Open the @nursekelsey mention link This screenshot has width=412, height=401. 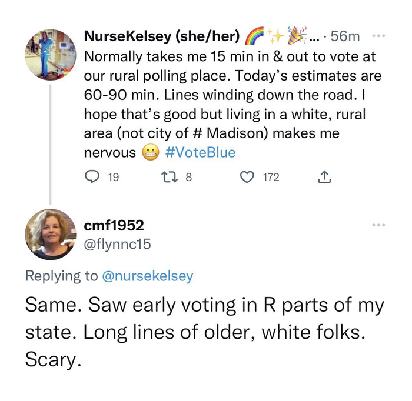pyautogui.click(x=147, y=276)
